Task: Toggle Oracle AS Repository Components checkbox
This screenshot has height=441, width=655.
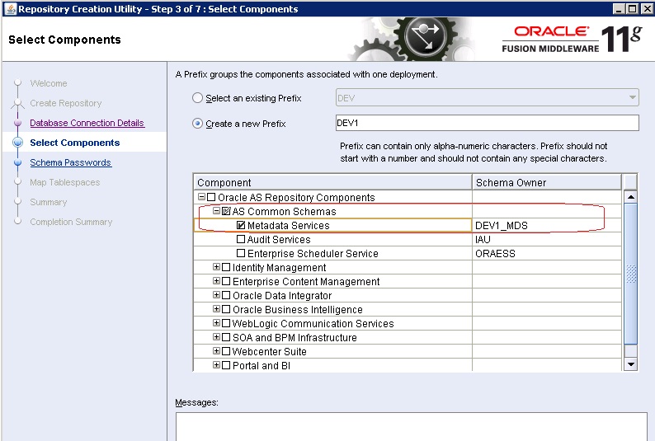Action: pyautogui.click(x=211, y=197)
